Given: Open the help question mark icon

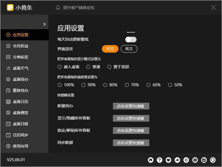Looking at the screenshot, I should (x=160, y=160).
